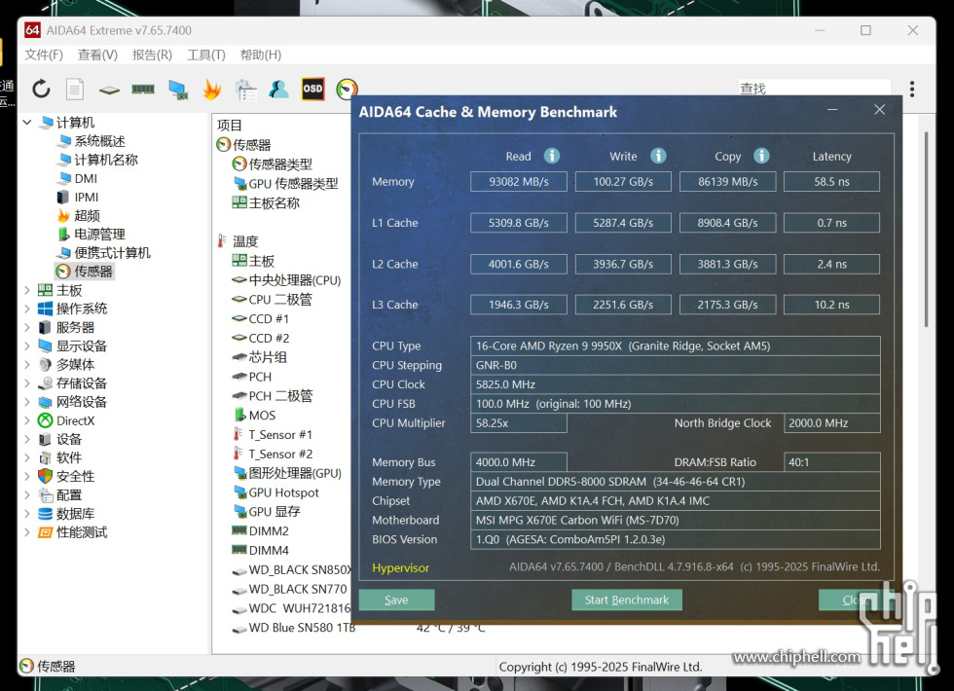The image size is (954, 691).
Task: Expand the 多媒体 tree node
Action: 27,365
